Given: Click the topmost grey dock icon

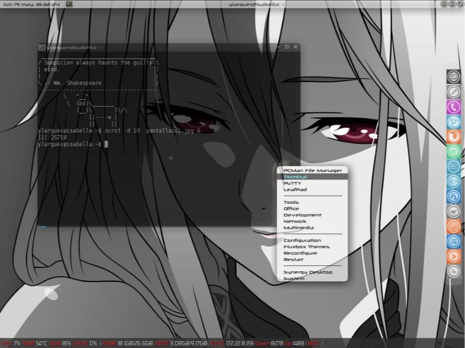Looking at the screenshot, I should [453, 77].
